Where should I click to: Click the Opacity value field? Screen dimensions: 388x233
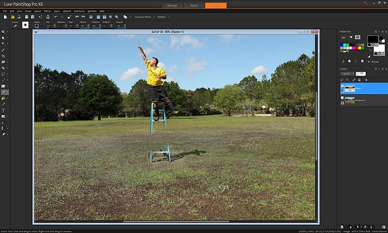[120, 26]
